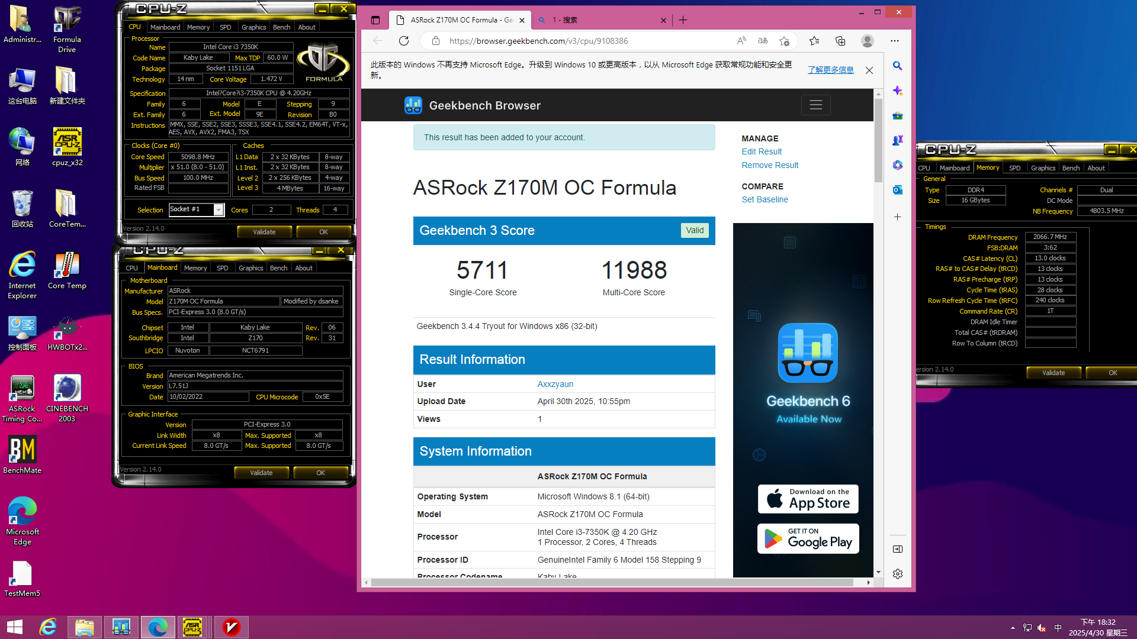1137x639 pixels.
Task: Open the cpuz_x32 desktop shortcut
Action: (x=67, y=147)
